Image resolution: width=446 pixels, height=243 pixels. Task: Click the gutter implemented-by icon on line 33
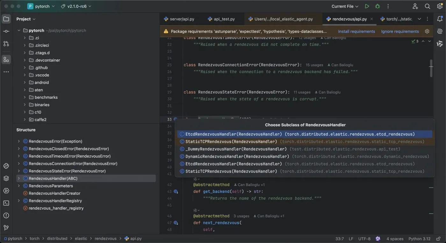point(175,119)
